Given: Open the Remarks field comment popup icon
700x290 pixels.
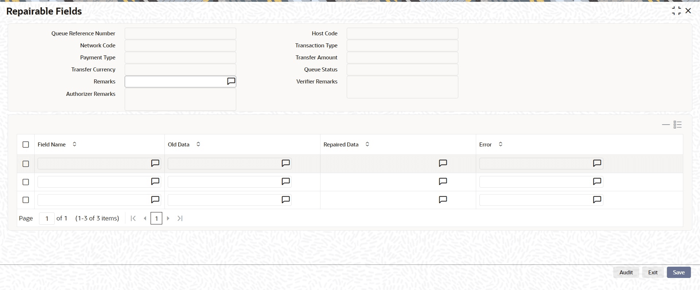Looking at the screenshot, I should point(231,81).
